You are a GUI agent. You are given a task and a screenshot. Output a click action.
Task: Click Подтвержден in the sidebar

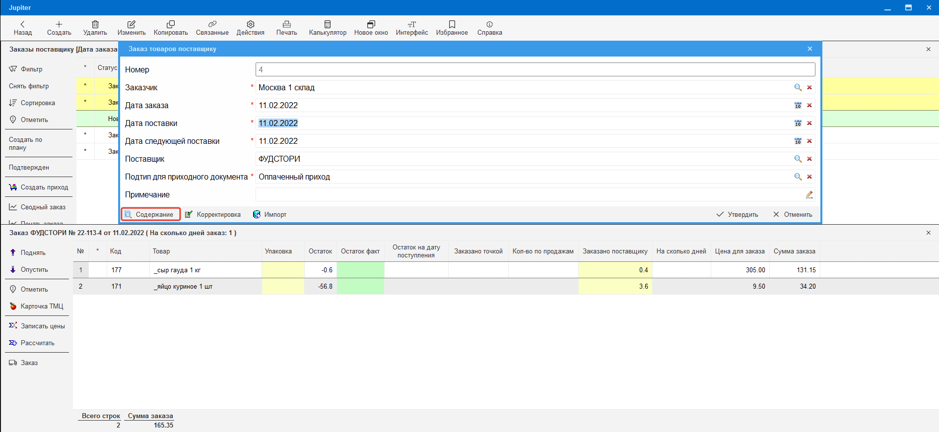click(29, 167)
